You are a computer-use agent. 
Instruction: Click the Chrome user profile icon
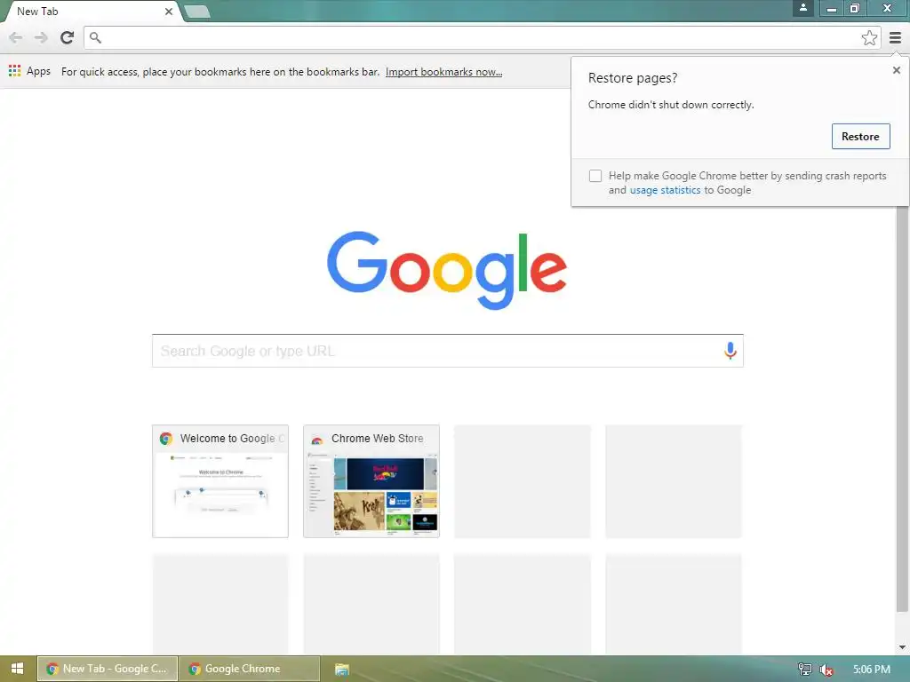pos(803,8)
